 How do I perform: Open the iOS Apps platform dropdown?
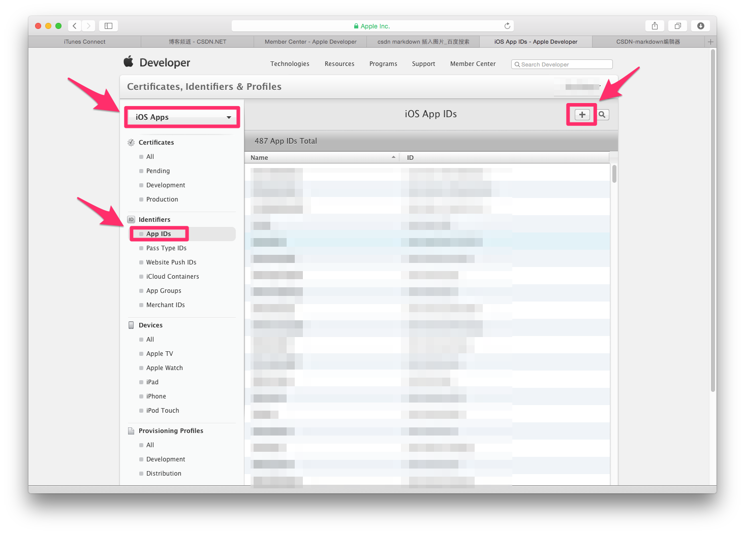coord(182,117)
